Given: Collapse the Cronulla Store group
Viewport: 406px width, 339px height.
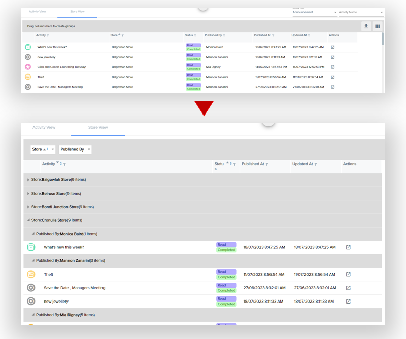Looking at the screenshot, I should pyautogui.click(x=28, y=220).
